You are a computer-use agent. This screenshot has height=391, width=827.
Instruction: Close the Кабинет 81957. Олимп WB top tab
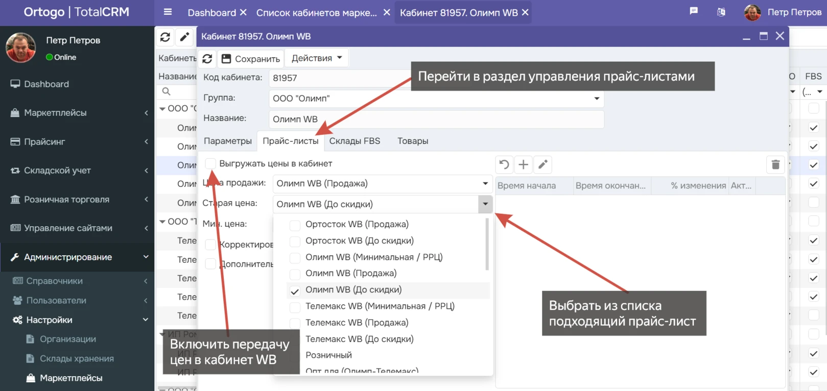pos(525,12)
